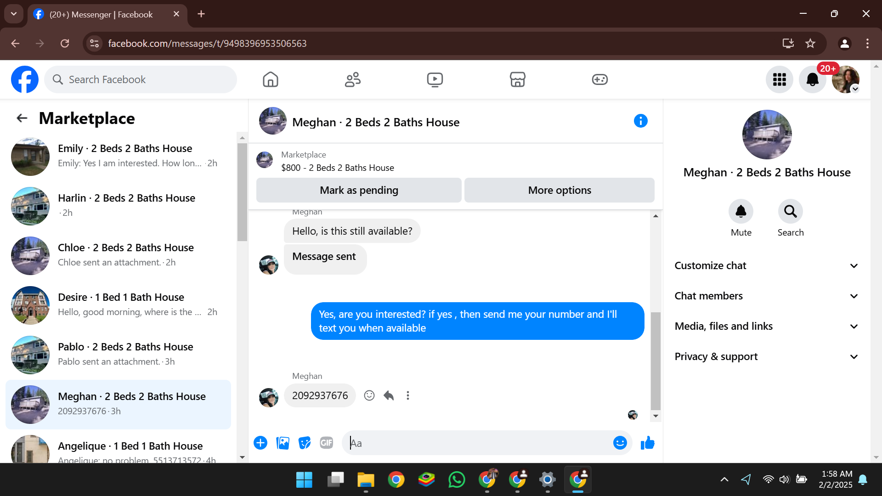Viewport: 882px width, 496px height.
Task: Click the attach photo icon
Action: [x=283, y=443]
